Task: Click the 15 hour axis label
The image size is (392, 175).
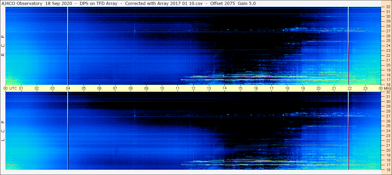Action: coord(240,88)
